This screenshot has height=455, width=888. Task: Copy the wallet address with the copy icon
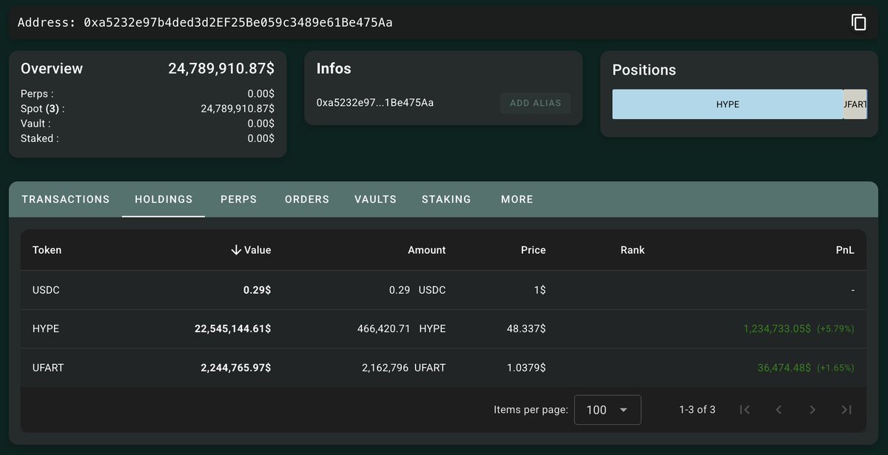[858, 22]
